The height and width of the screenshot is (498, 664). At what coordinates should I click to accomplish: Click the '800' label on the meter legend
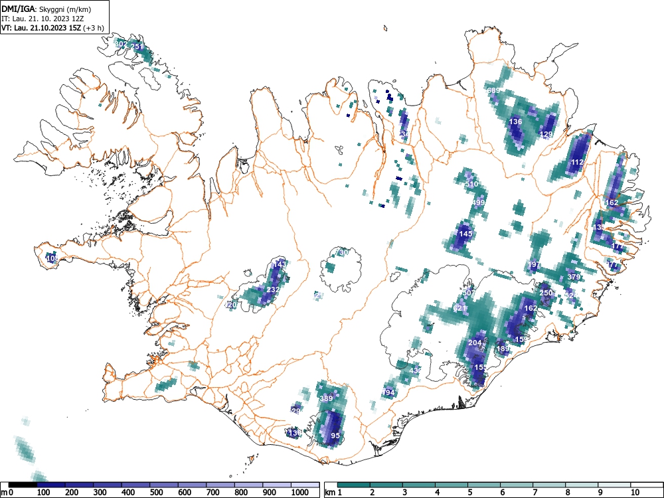coord(241,493)
